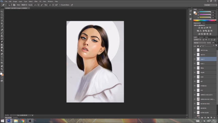The height and width of the screenshot is (123, 218).
Task: Open the layer filter Kind dropdown
Action: click(198, 40)
